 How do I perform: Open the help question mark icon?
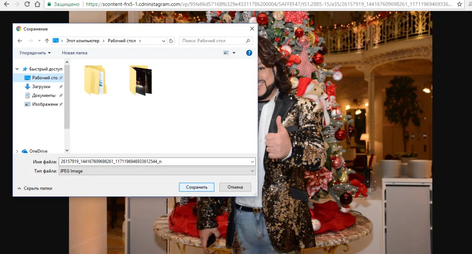[x=249, y=53]
